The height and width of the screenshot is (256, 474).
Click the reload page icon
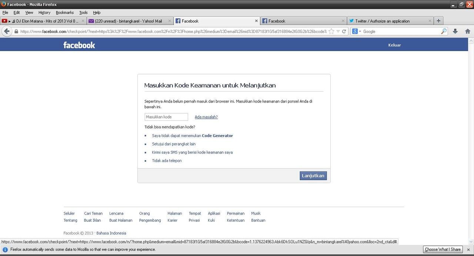coord(344,31)
